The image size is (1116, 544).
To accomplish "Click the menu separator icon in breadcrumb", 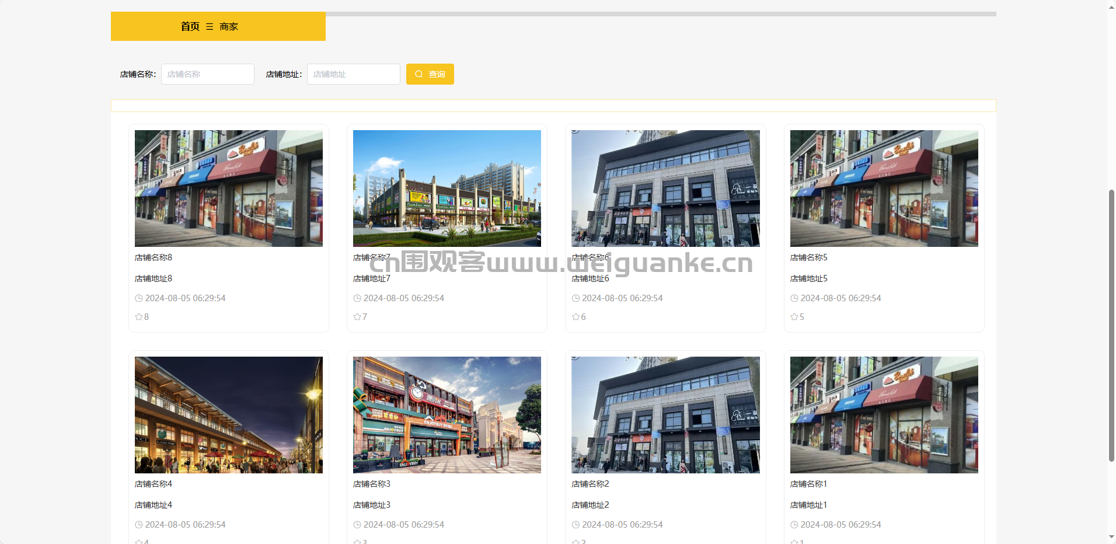I will [x=210, y=27].
